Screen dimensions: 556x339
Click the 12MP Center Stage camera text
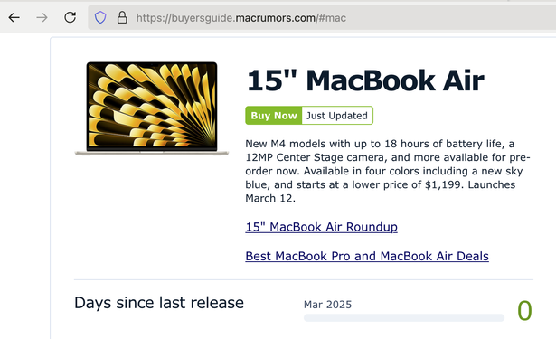[329, 157]
